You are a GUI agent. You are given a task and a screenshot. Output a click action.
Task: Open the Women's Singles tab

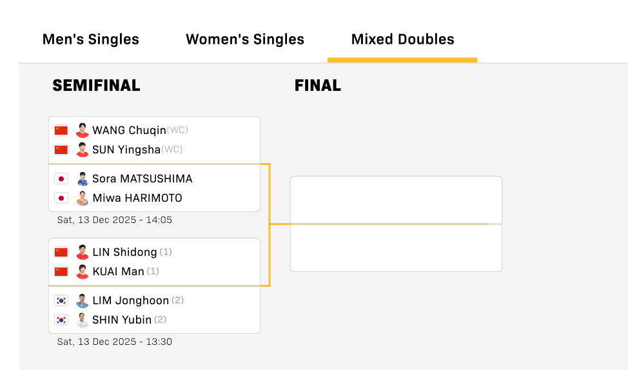point(245,39)
